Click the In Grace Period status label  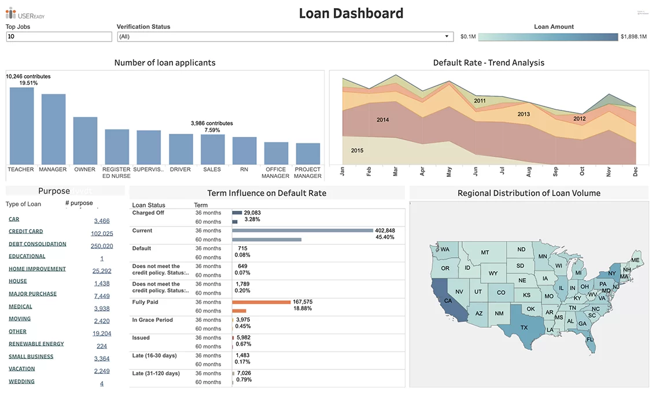(152, 320)
